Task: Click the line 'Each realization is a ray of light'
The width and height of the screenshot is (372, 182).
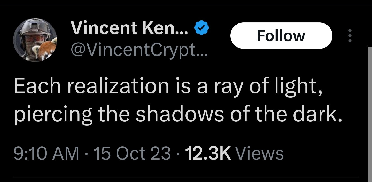Action: tap(168, 86)
